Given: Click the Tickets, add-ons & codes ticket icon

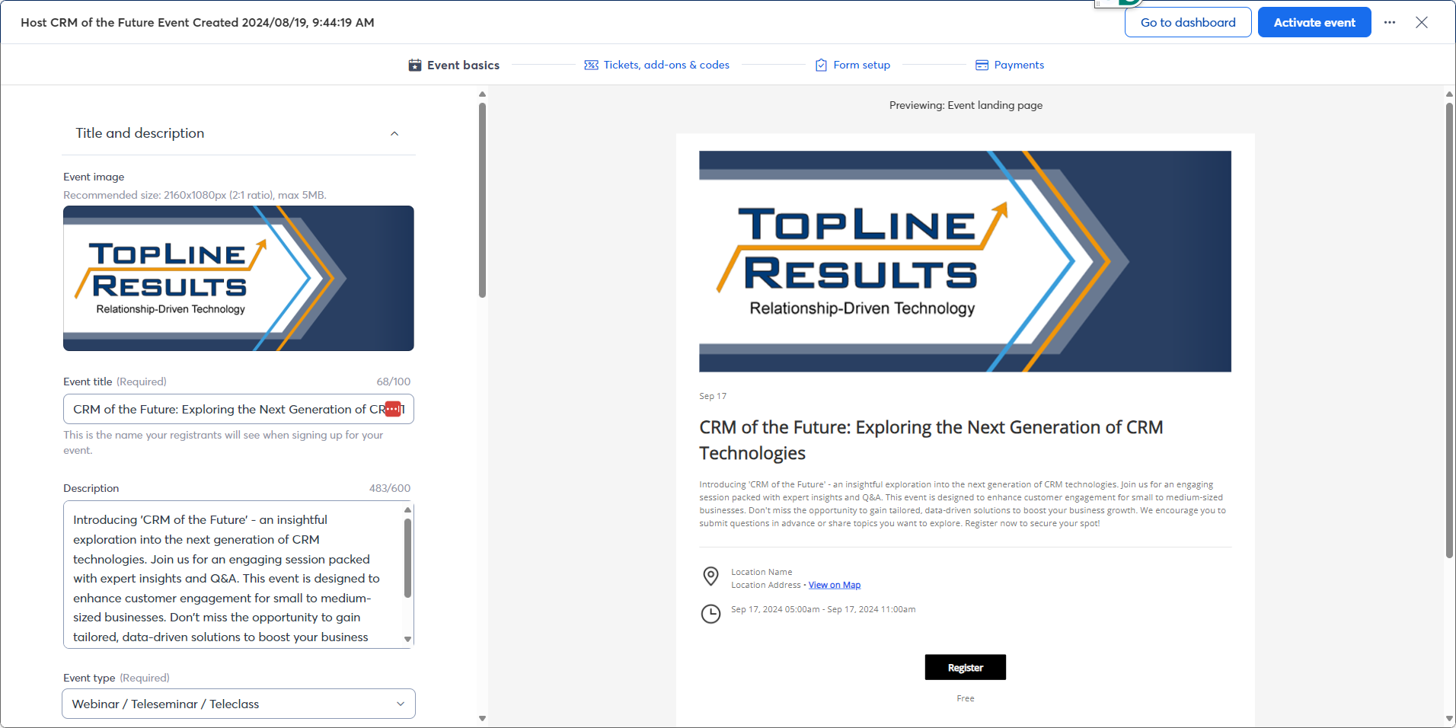Looking at the screenshot, I should [x=591, y=65].
